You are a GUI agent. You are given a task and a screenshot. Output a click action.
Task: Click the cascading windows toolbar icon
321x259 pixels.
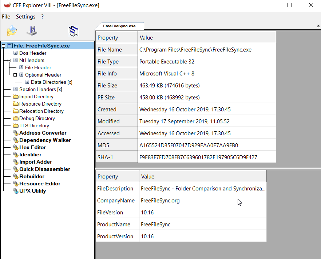(74, 31)
